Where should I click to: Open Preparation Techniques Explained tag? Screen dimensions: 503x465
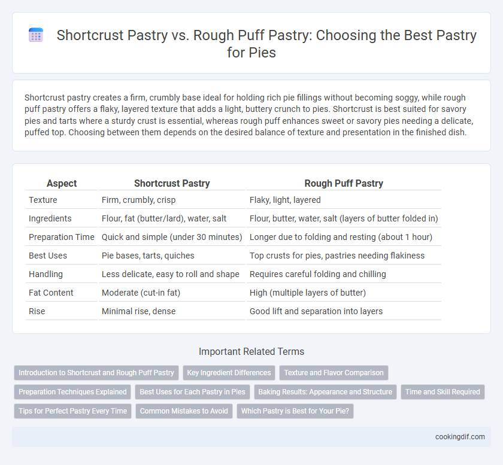[x=72, y=392]
